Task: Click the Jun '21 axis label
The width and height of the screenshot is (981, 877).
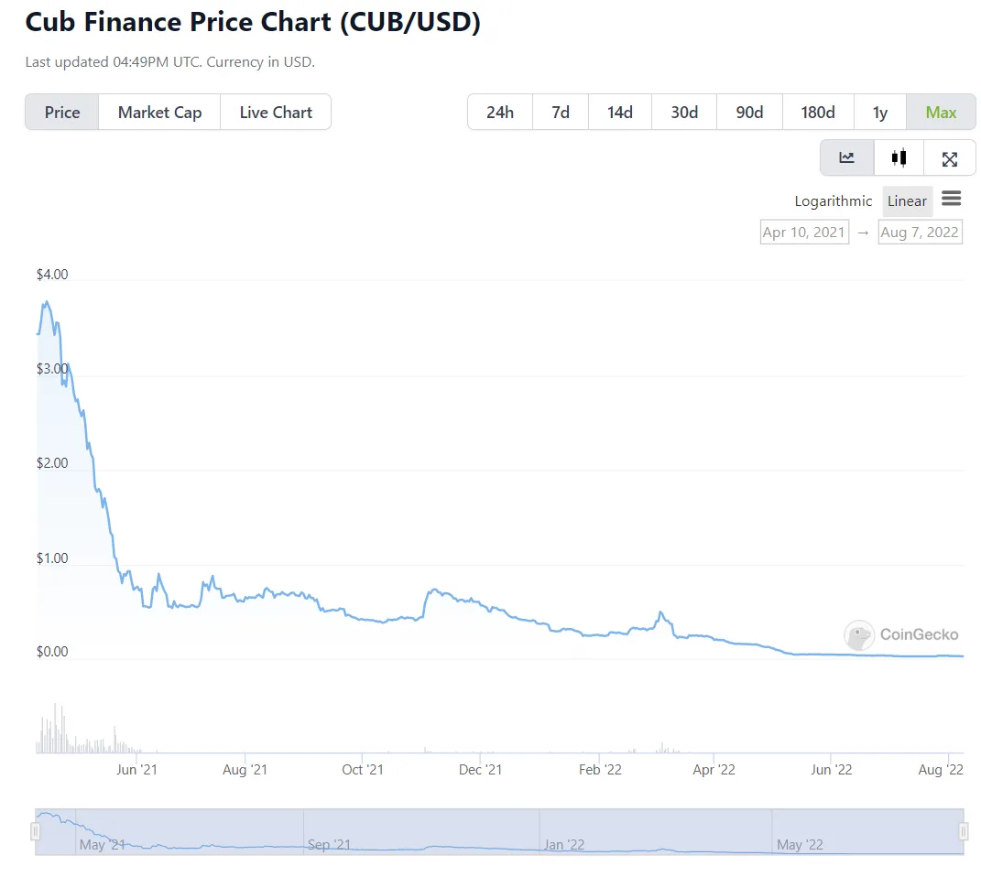Action: click(x=136, y=770)
